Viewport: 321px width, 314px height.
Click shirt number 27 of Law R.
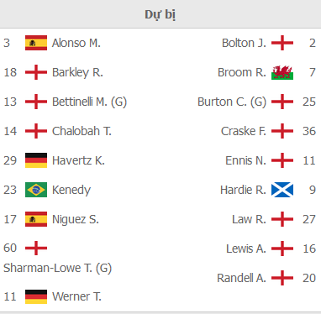tap(309, 219)
